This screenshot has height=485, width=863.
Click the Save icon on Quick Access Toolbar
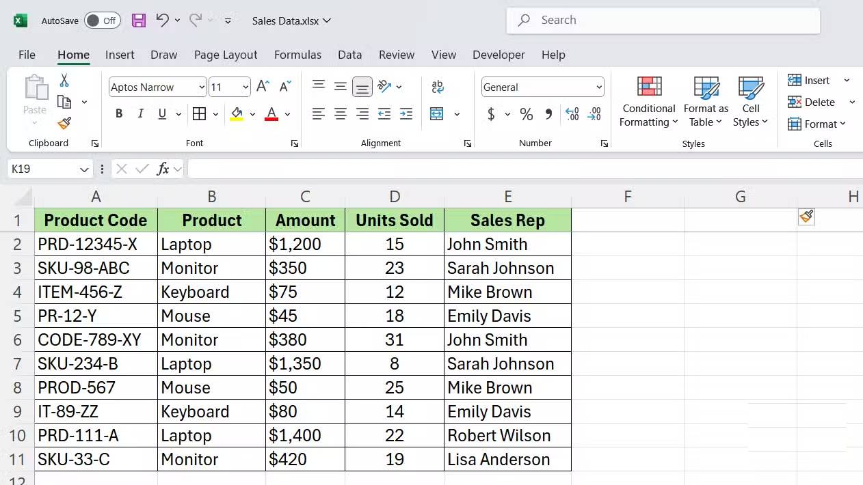[x=139, y=20]
